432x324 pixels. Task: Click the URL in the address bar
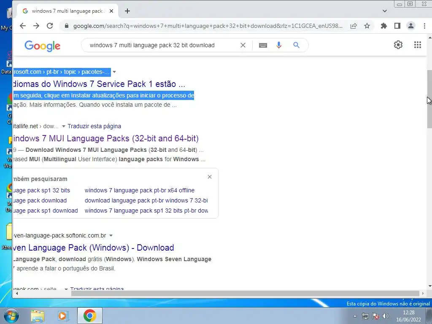click(208, 26)
